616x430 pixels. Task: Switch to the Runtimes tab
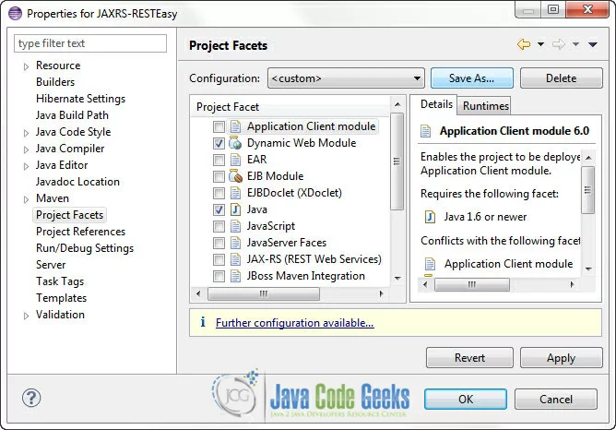click(486, 105)
